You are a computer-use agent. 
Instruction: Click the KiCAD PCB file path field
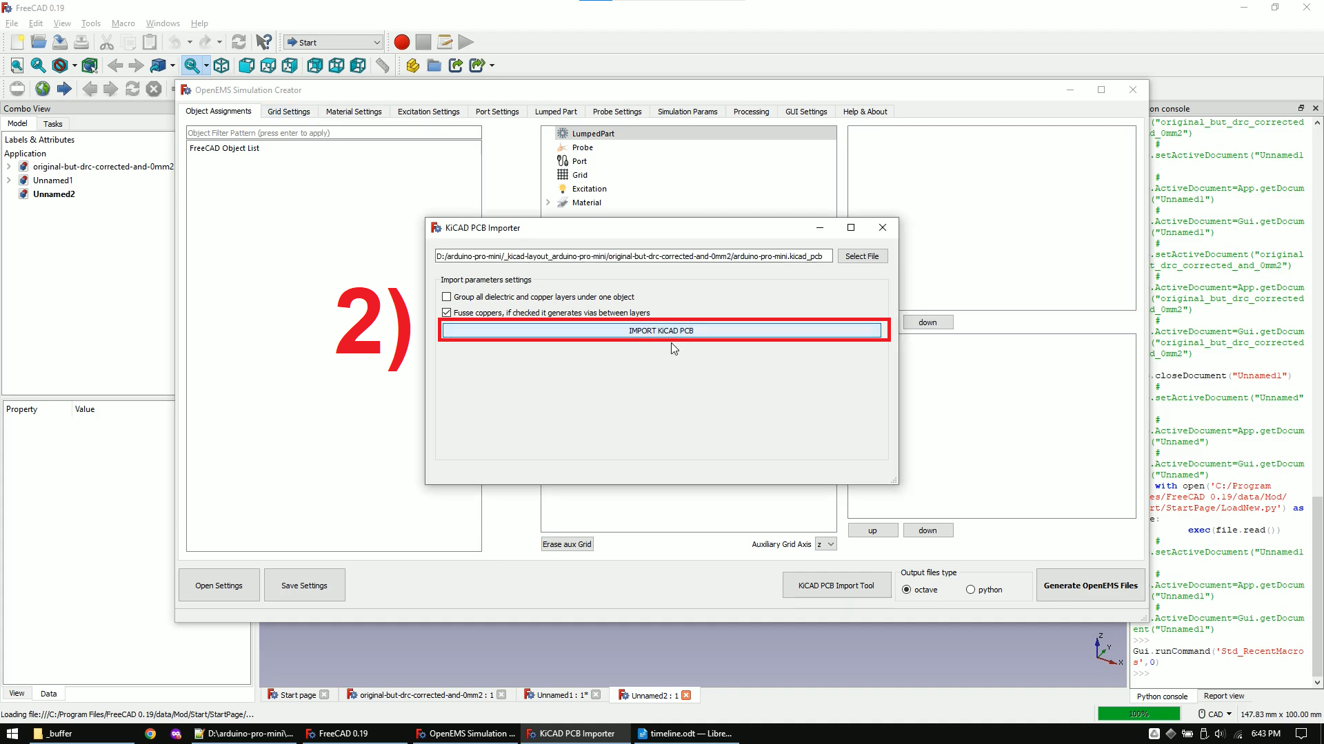(x=633, y=256)
